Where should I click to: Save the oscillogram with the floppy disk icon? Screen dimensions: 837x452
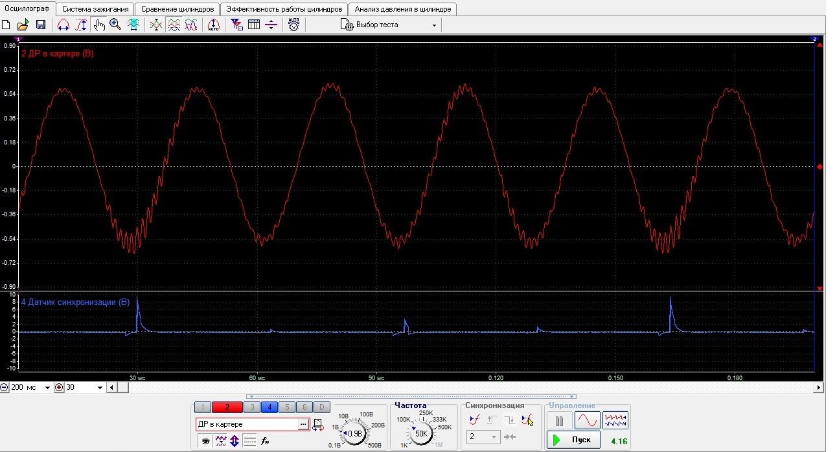point(40,25)
